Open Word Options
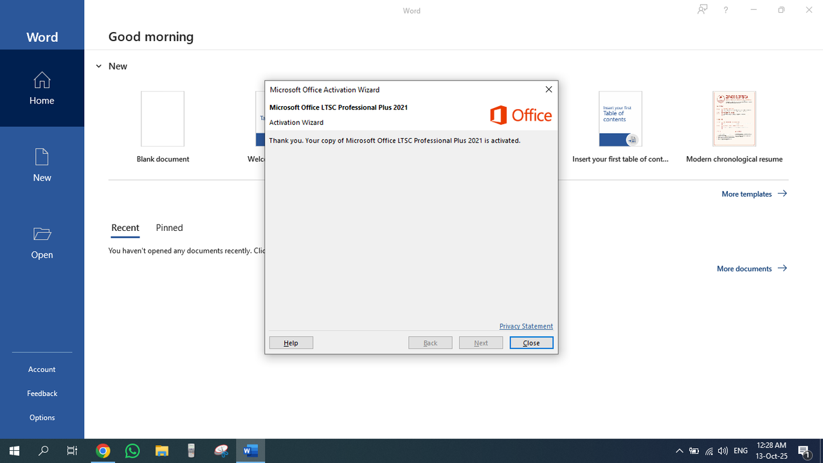The width and height of the screenshot is (823, 463). pos(42,417)
